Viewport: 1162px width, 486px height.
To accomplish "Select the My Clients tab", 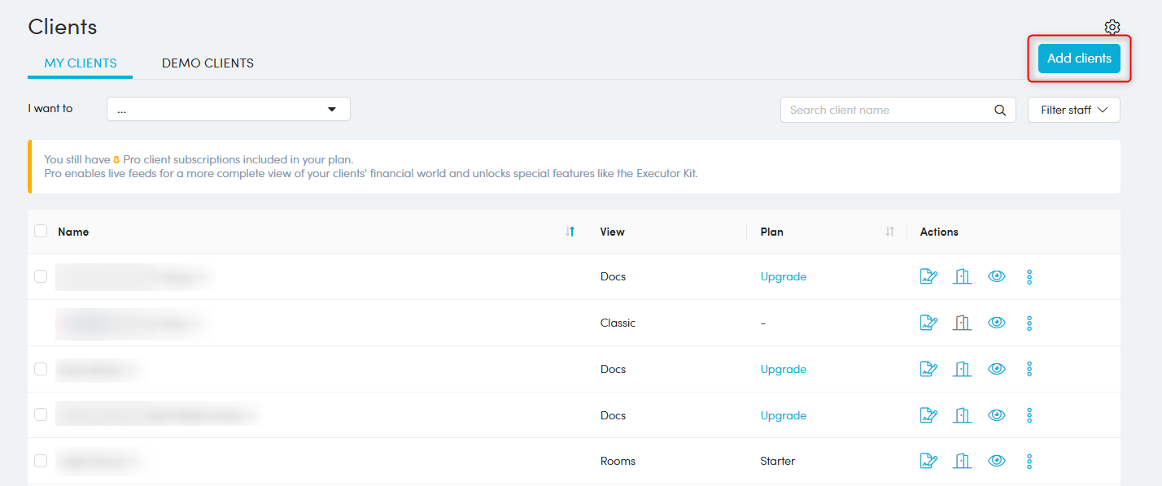I will pos(80,63).
